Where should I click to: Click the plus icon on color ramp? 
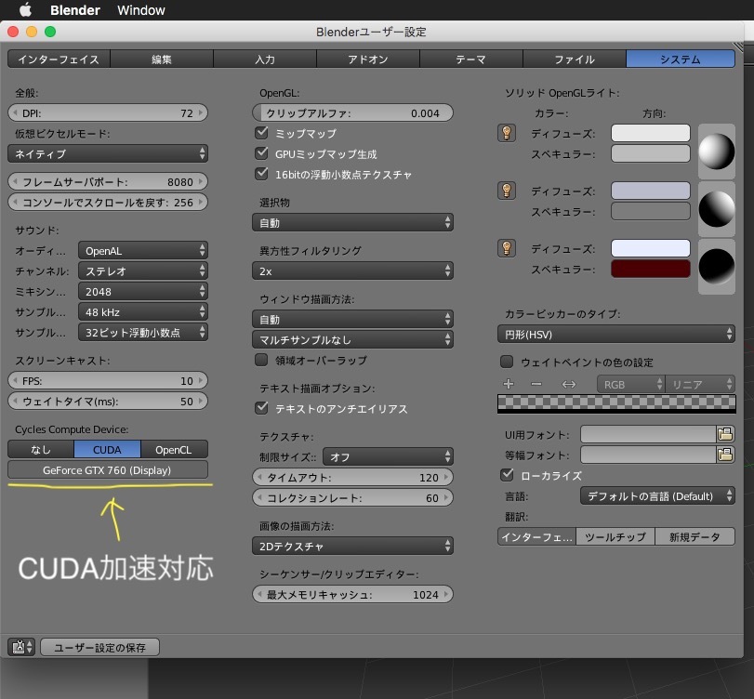coord(509,384)
